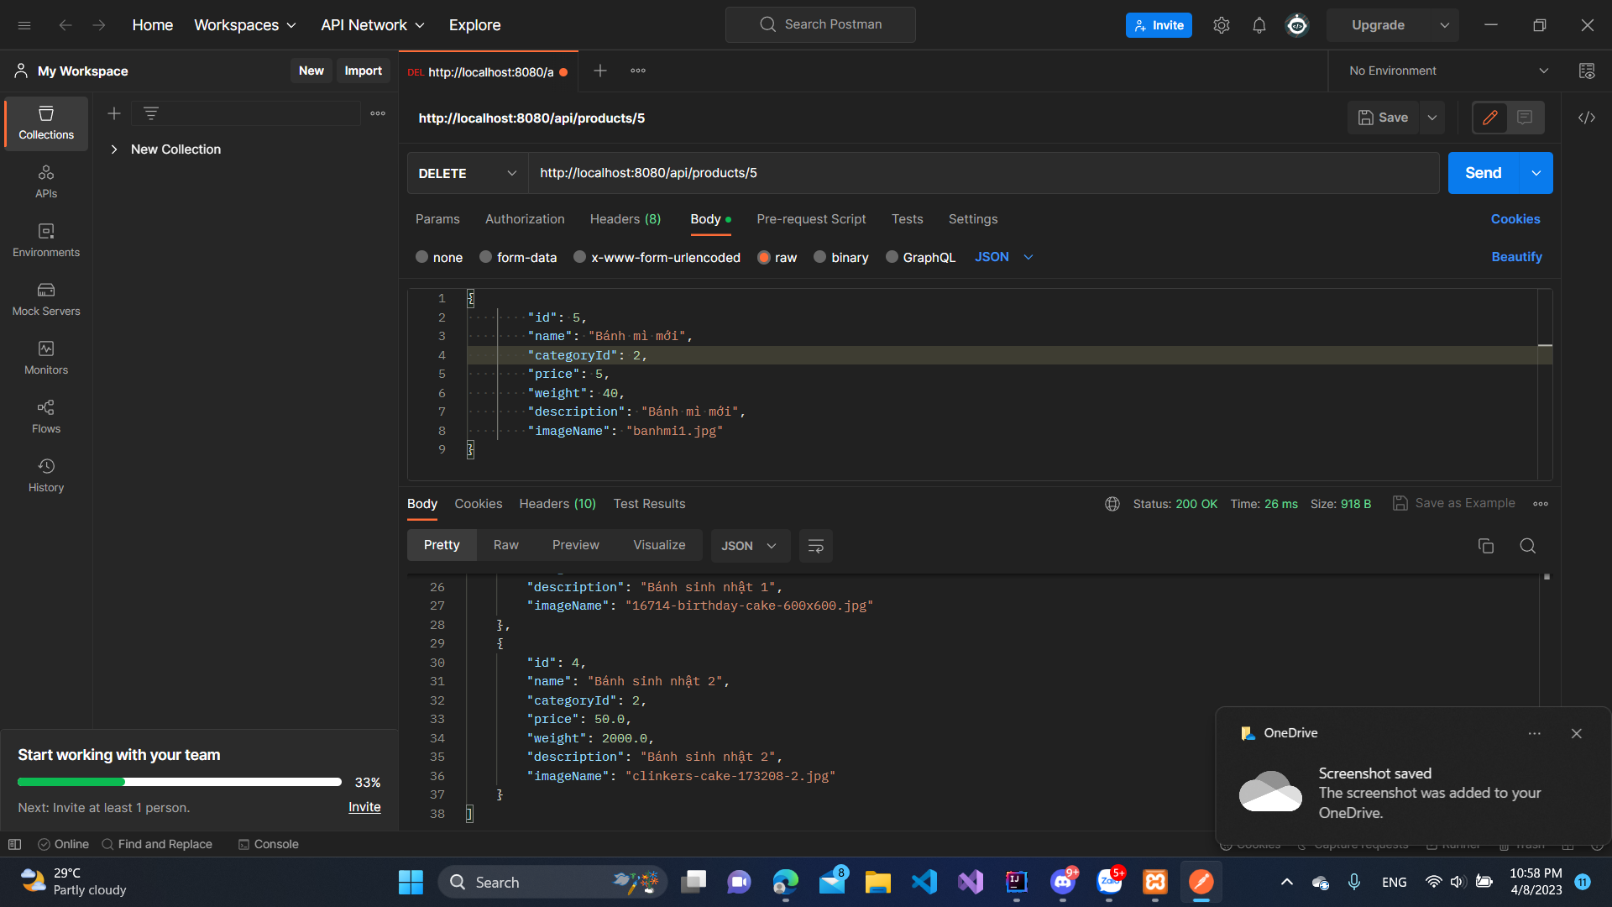The width and height of the screenshot is (1612, 907).
Task: Select the binary body option
Action: [840, 257]
